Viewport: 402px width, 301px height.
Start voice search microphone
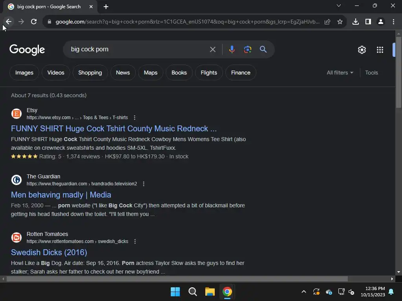click(x=232, y=49)
